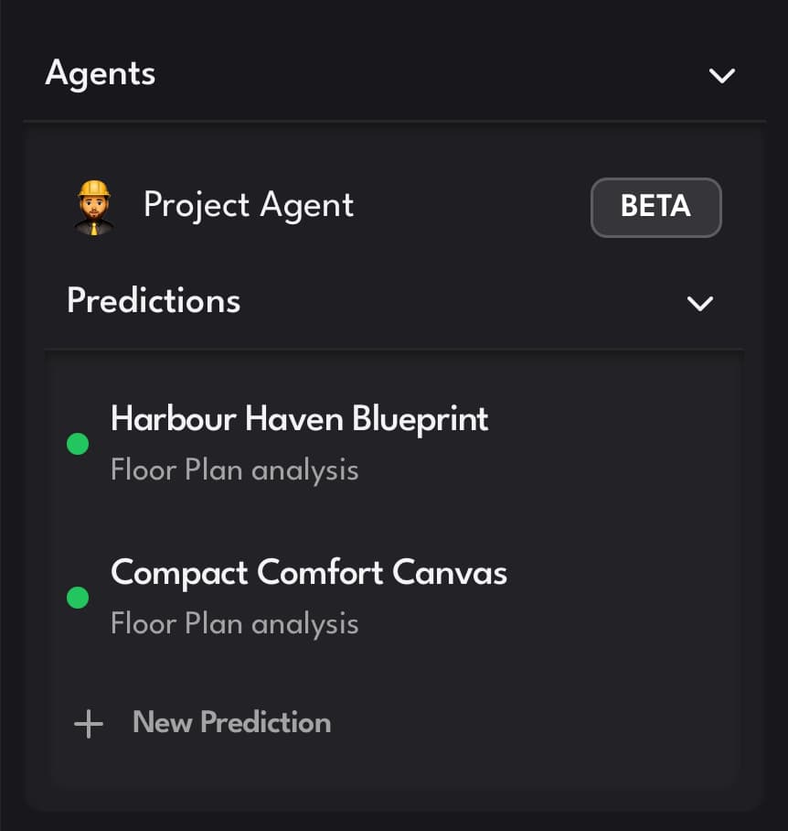Create a New Prediction
788x831 pixels.
click(x=230, y=723)
